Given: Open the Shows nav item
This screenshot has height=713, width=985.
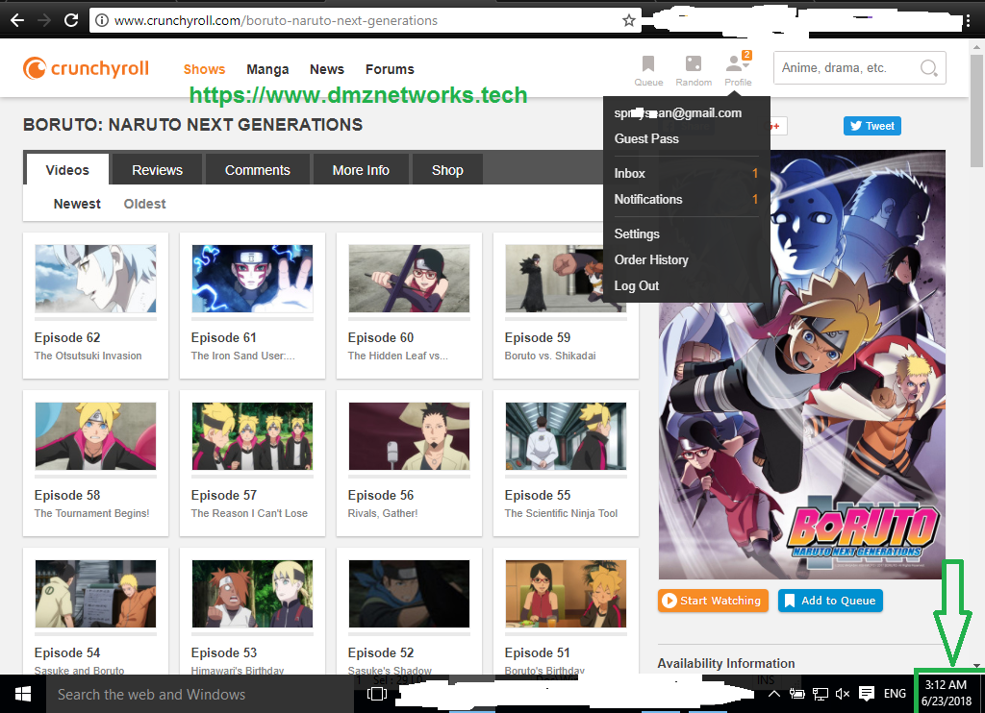Looking at the screenshot, I should pyautogui.click(x=204, y=69).
